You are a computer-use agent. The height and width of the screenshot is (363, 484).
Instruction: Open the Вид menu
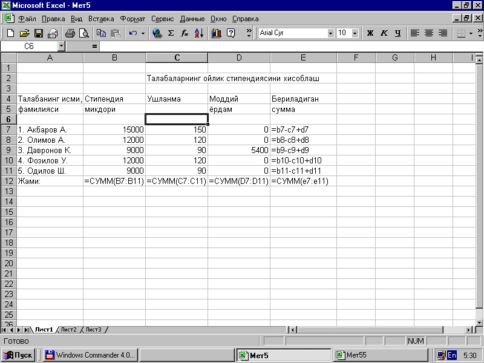point(77,19)
